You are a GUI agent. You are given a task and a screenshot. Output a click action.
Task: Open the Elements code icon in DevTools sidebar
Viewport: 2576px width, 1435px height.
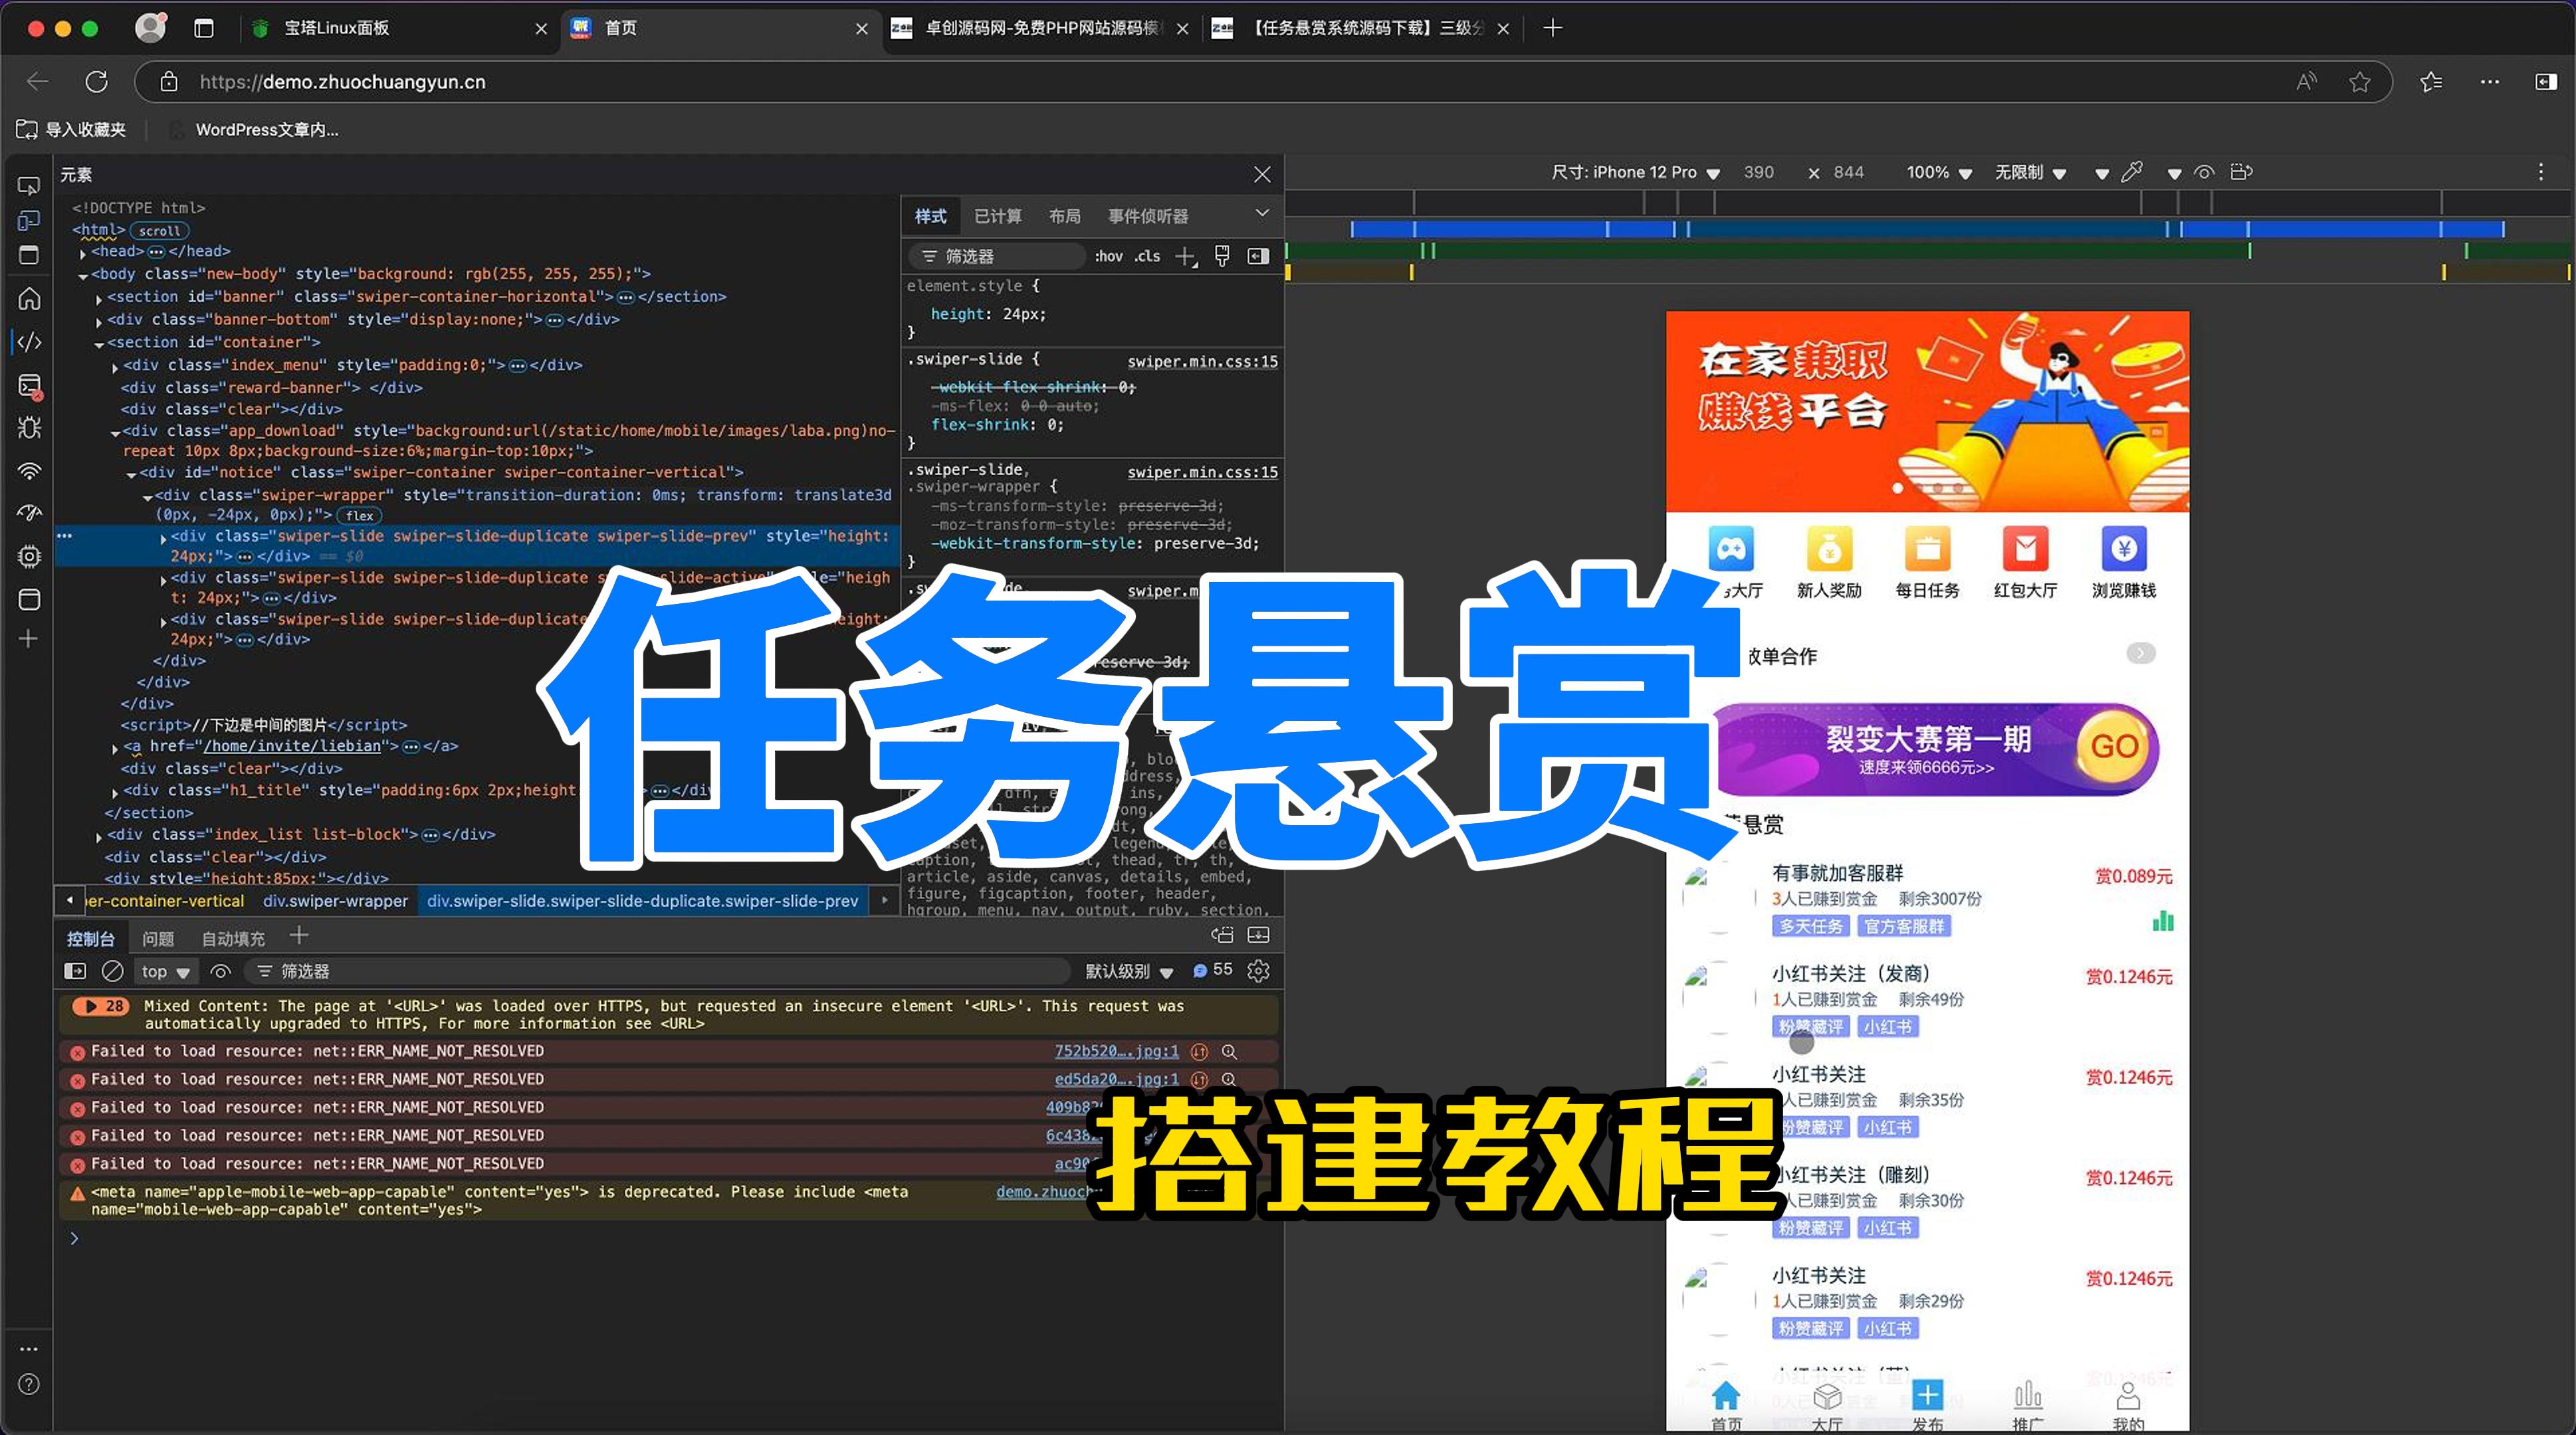[x=29, y=341]
